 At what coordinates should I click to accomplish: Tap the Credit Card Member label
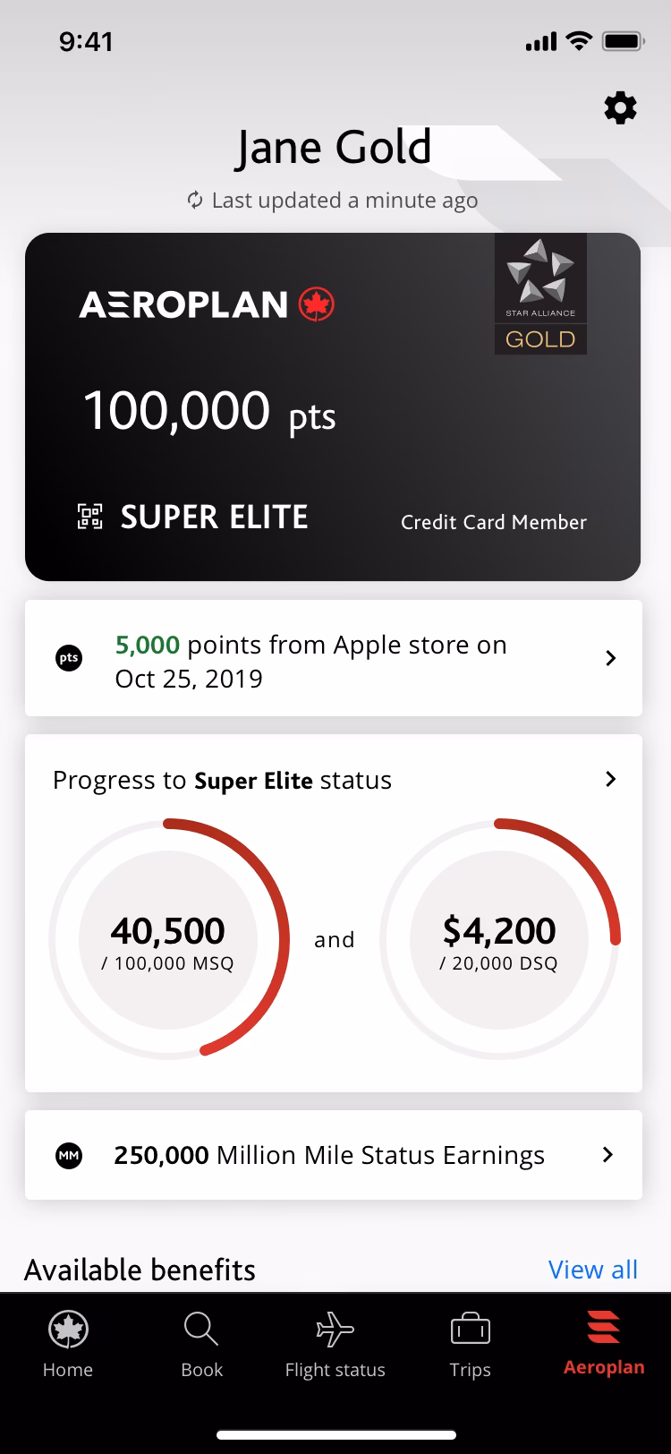pyautogui.click(x=494, y=522)
